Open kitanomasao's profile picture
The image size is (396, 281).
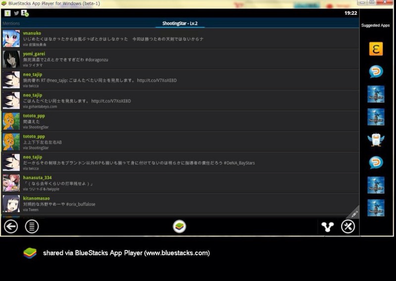(x=11, y=203)
